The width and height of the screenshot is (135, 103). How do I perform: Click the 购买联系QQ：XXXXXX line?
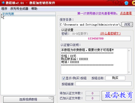[x=74, y=59]
